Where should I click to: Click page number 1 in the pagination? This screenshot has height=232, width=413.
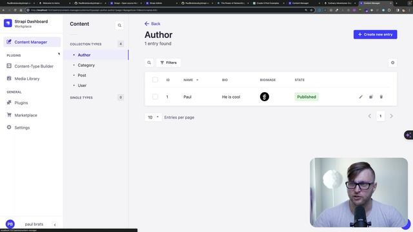pos(380,116)
